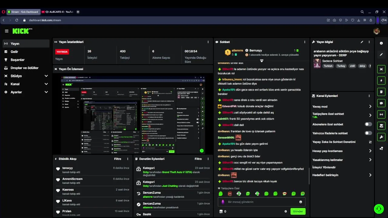The width and height of the screenshot is (388, 218).
Task: Collapse the pinned gift leaderboard in chat
Action: click(262, 61)
